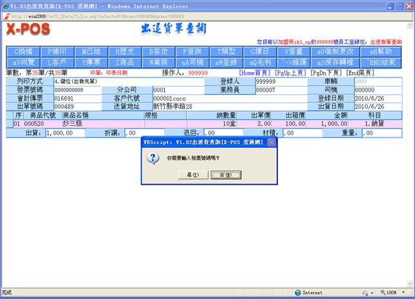Viewport: 415px width, 299px height.
Task: Open aV瀏覽 browse function
Action: 23,62
